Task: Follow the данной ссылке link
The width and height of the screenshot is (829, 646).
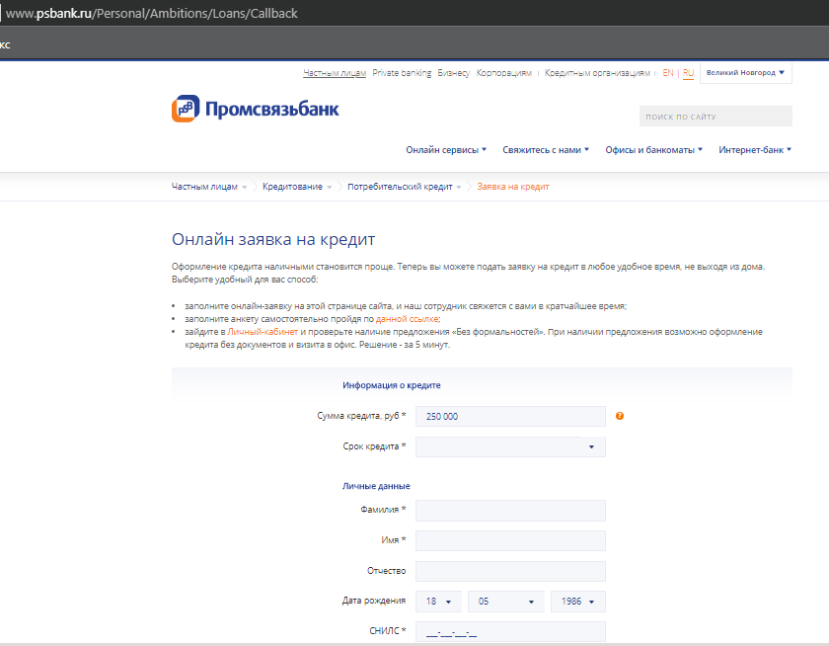Action: point(407,319)
